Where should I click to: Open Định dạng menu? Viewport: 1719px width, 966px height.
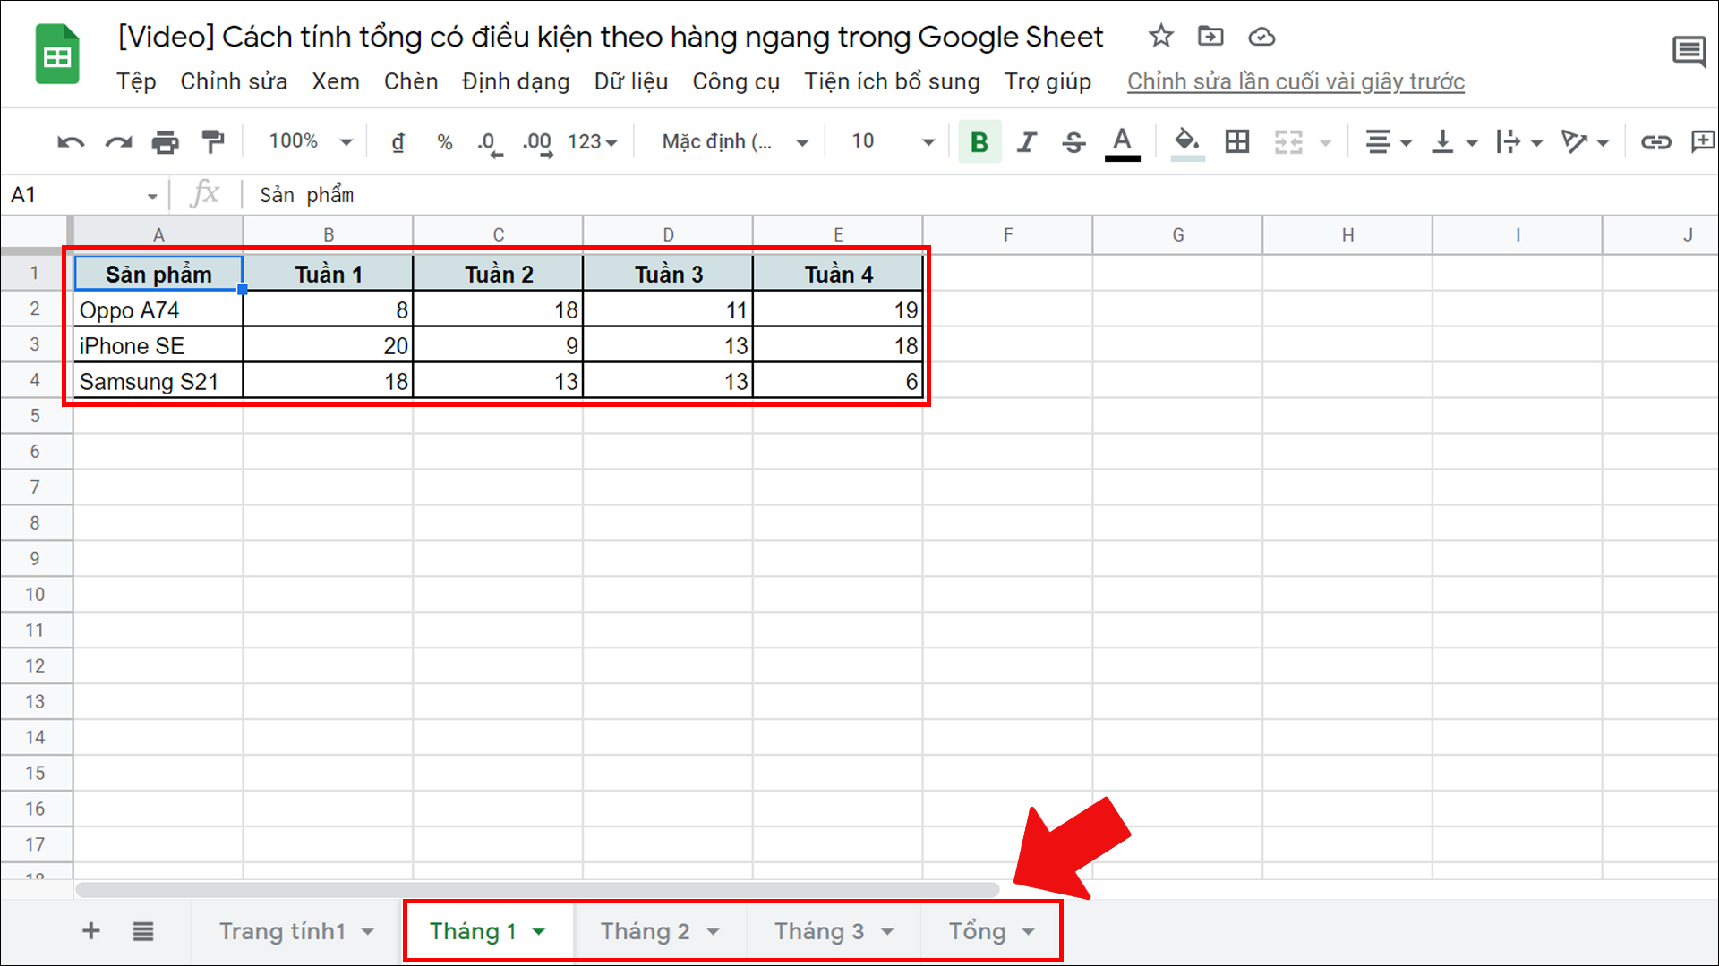(x=516, y=81)
